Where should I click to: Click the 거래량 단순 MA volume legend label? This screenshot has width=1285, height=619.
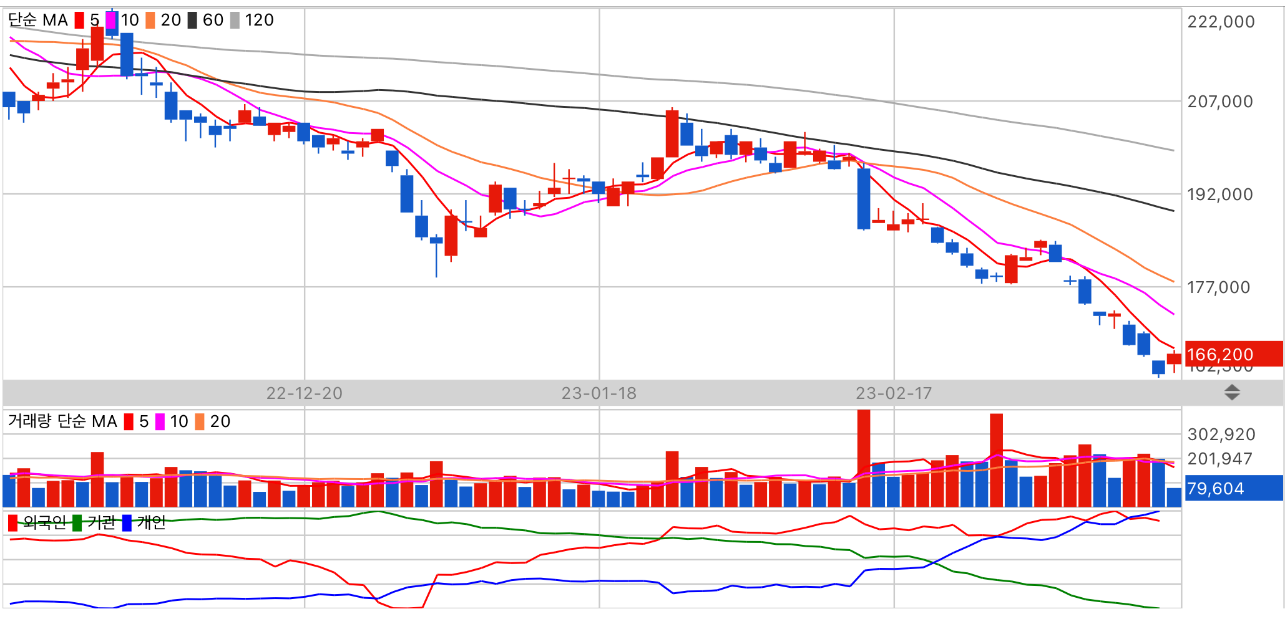pyautogui.click(x=62, y=421)
